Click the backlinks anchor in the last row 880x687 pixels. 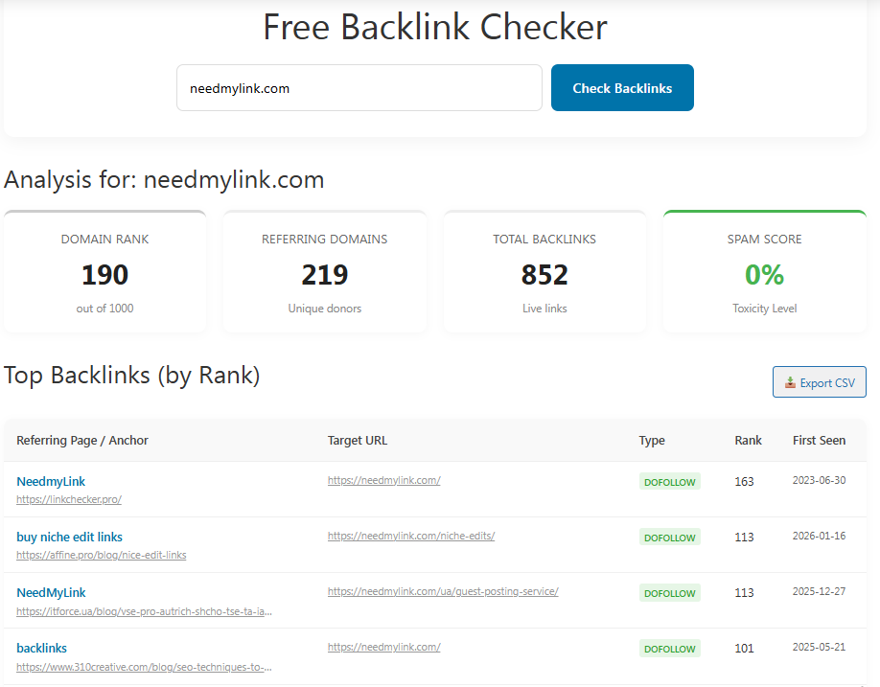coord(41,648)
